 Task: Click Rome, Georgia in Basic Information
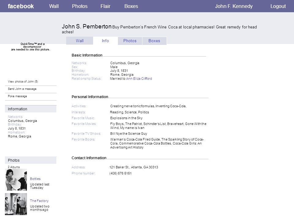coord(122,75)
